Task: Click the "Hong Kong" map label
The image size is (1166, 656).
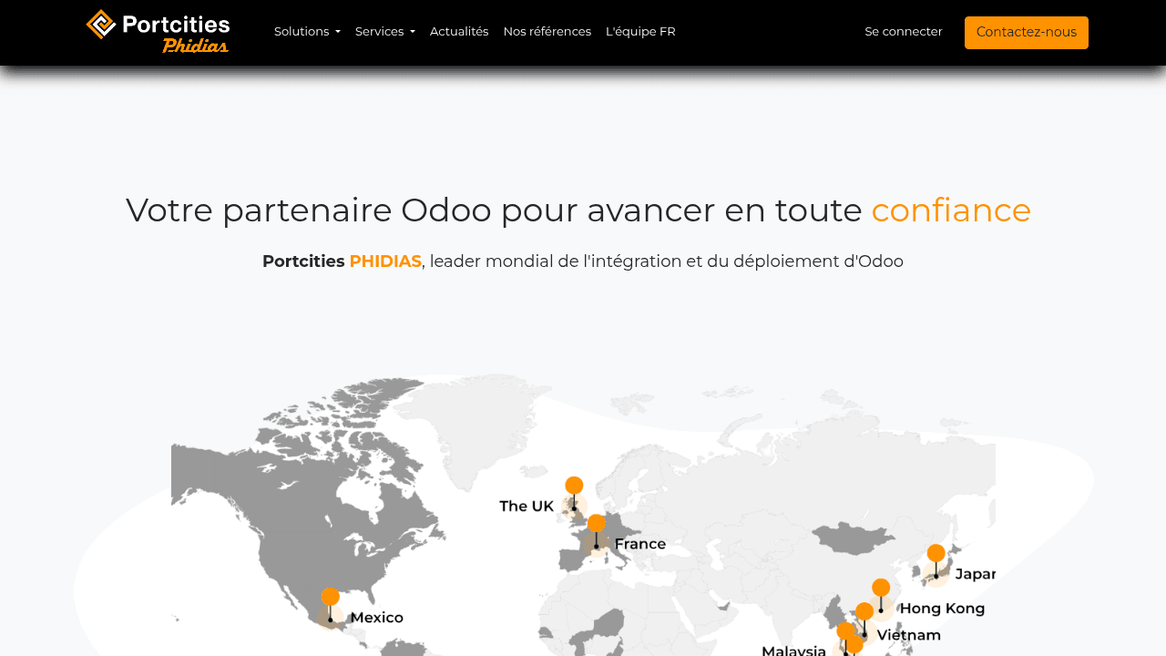Action: click(942, 609)
